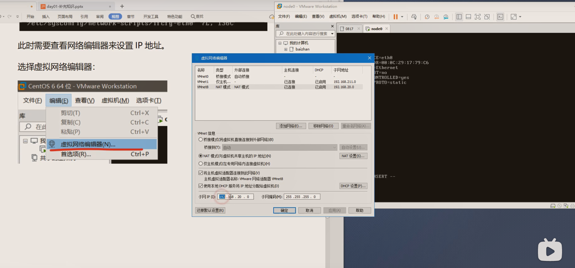Confirm with the 确定 button
This screenshot has height=268, width=575.
[x=284, y=210]
